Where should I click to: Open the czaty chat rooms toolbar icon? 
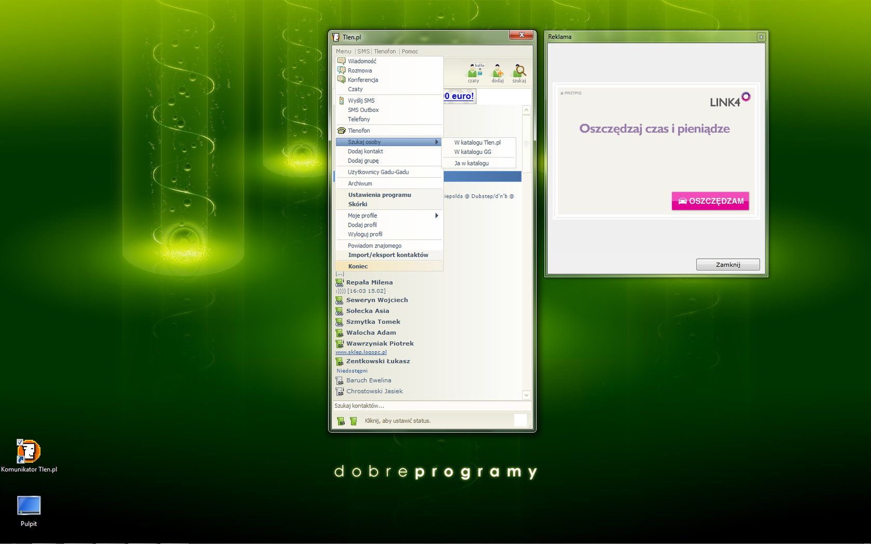tap(474, 73)
